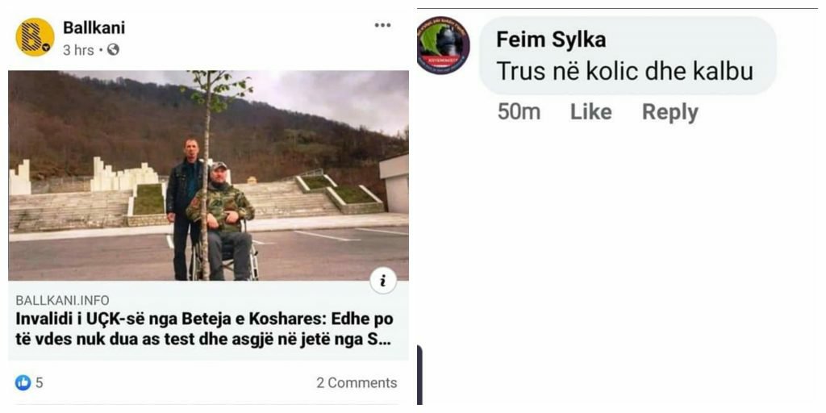Like Feim Sylka's comment
This screenshot has height=413, width=826.
tap(590, 112)
